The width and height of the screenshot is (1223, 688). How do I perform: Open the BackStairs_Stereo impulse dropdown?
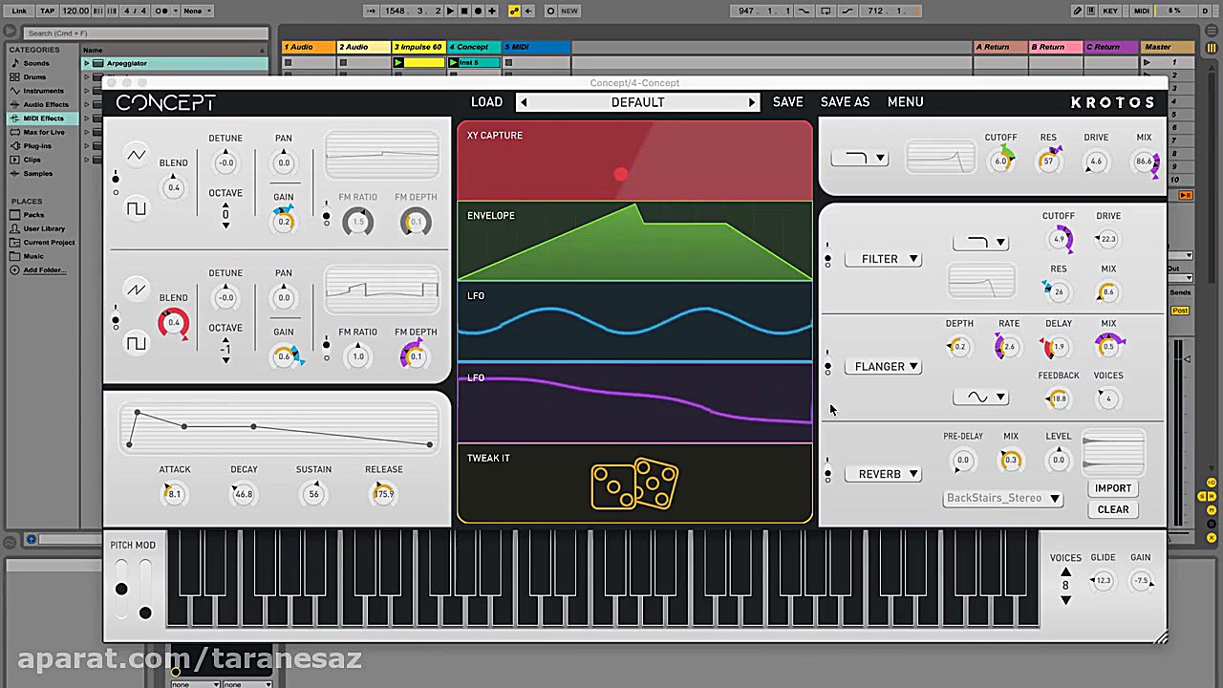point(1002,498)
